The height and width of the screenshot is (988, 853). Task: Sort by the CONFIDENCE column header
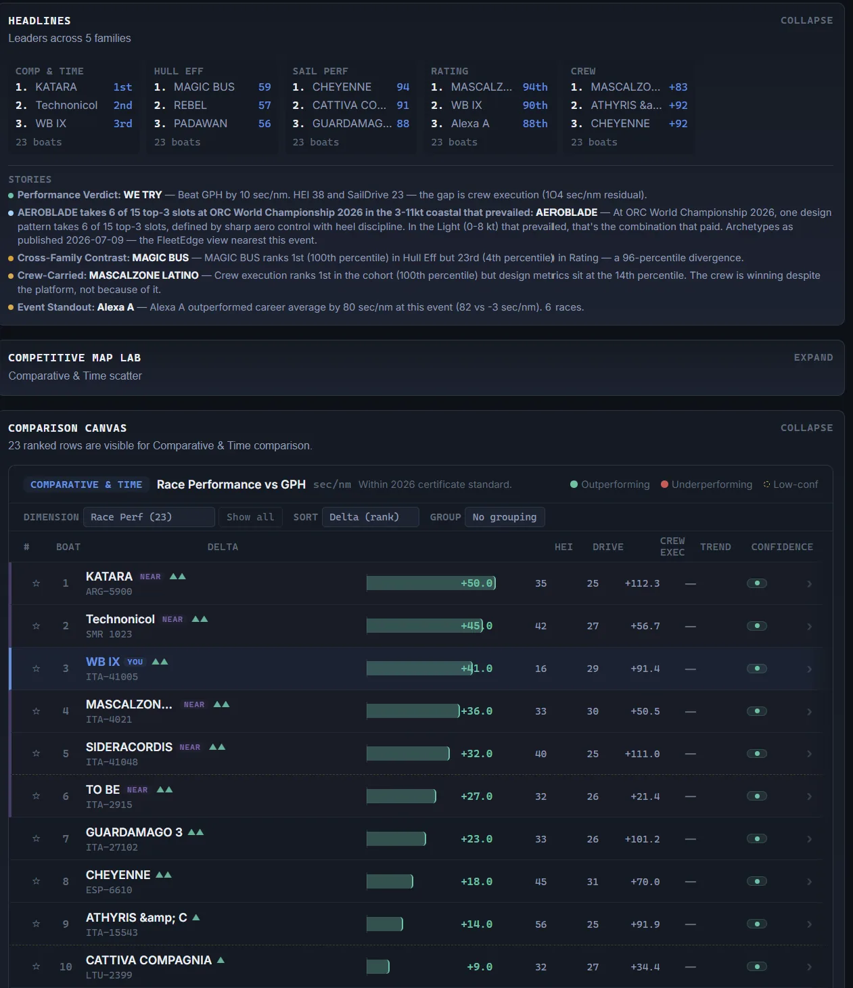point(782,547)
